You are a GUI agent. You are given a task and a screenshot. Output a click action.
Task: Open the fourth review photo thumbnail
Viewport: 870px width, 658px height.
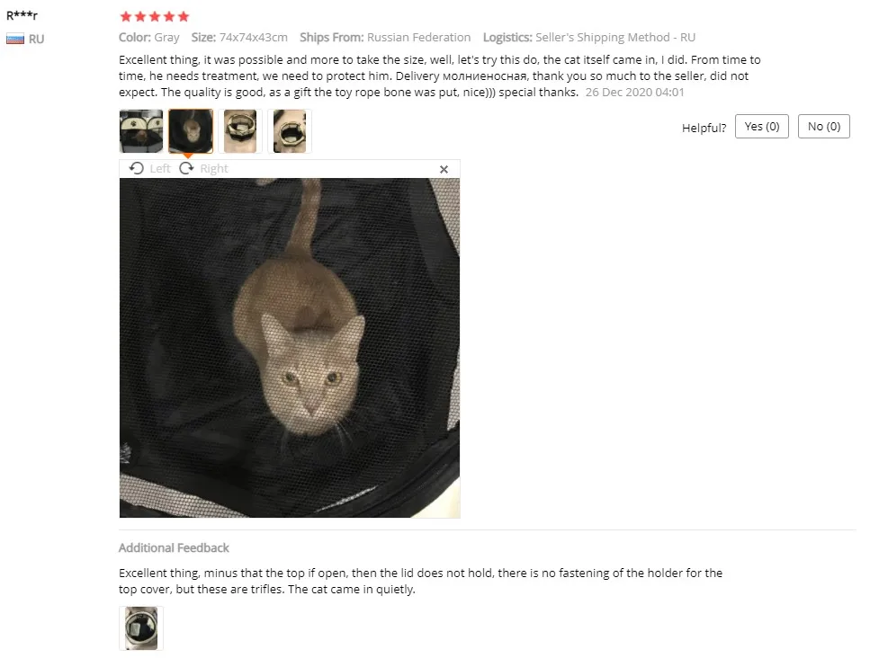[x=290, y=131]
